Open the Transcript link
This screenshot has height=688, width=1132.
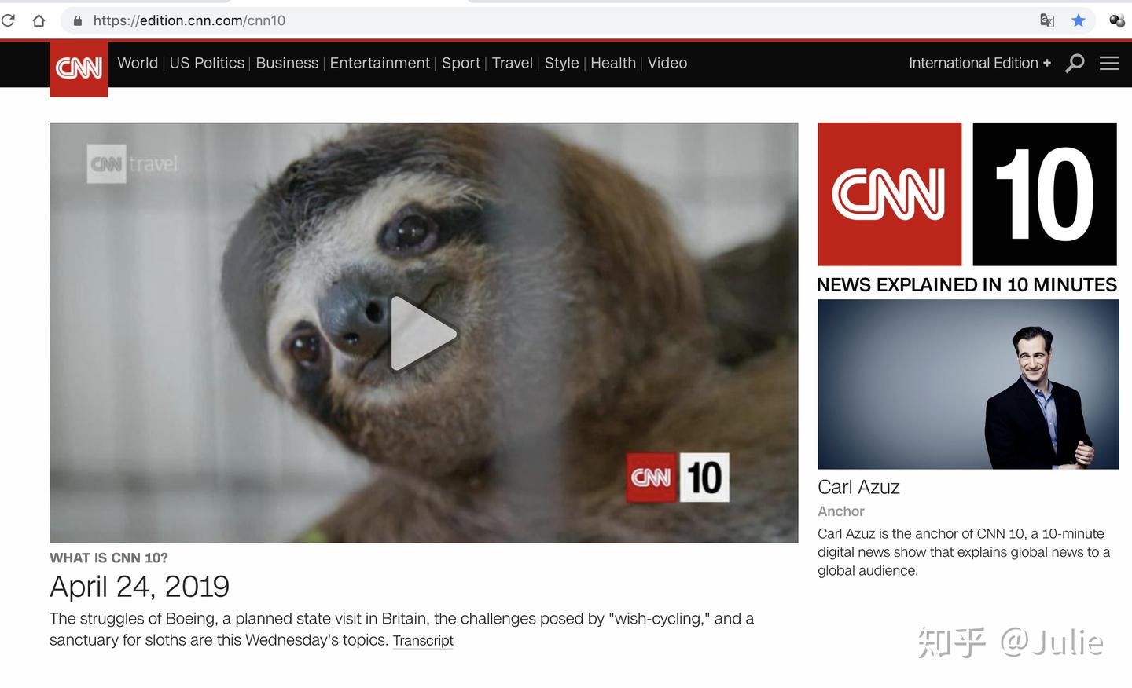pyautogui.click(x=423, y=640)
